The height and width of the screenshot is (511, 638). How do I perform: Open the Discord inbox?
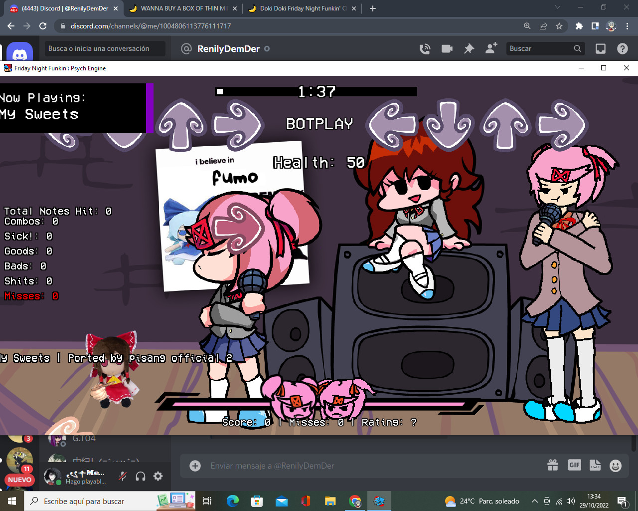(x=600, y=48)
